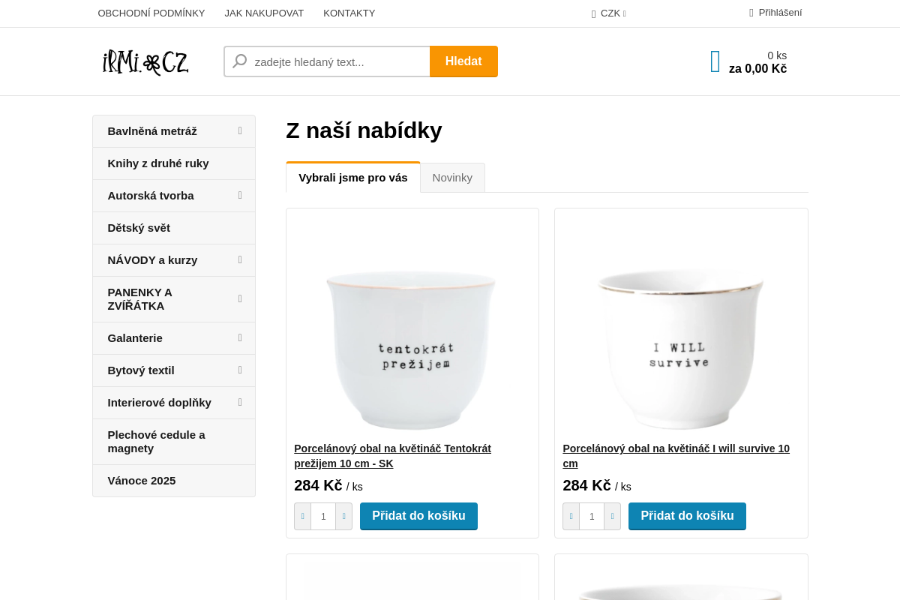Switch to the Novinky tab
Screen dimensions: 900x600
[x=452, y=177]
